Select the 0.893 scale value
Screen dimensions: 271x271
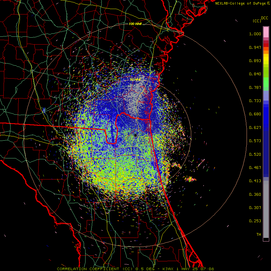pyautogui.click(x=255, y=61)
